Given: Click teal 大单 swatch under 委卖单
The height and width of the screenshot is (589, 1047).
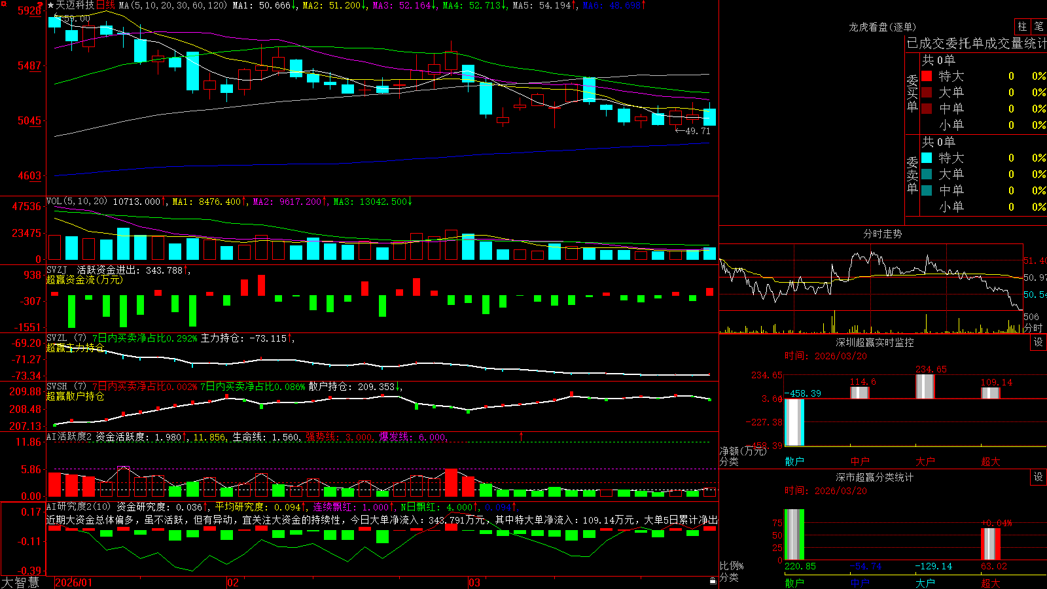Looking at the screenshot, I should coord(927,174).
